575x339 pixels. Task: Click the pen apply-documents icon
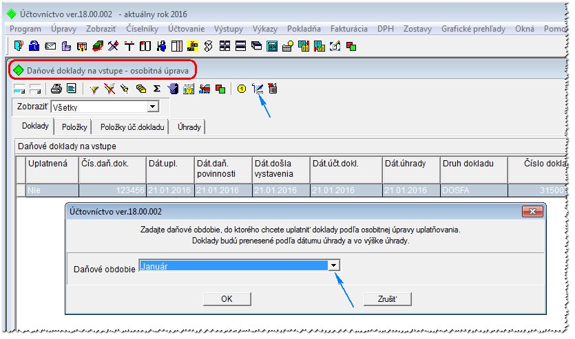[258, 89]
